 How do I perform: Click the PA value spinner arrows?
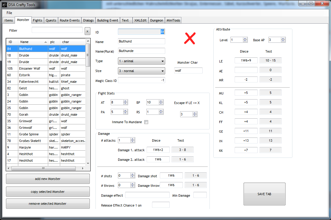point(125,112)
